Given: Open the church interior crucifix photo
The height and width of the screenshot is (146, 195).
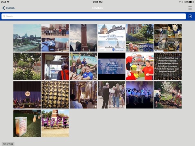Looking at the screenshot, I should 83,95.
